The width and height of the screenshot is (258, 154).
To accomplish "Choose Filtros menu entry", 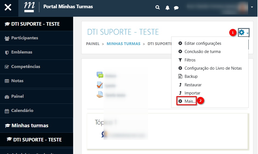I will tap(210, 60).
